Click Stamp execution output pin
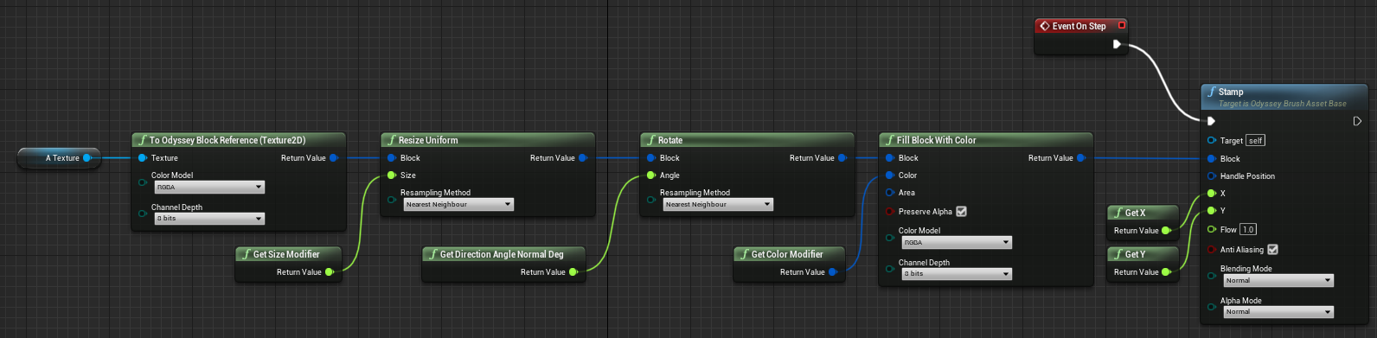This screenshot has width=1377, height=338. click(1357, 122)
